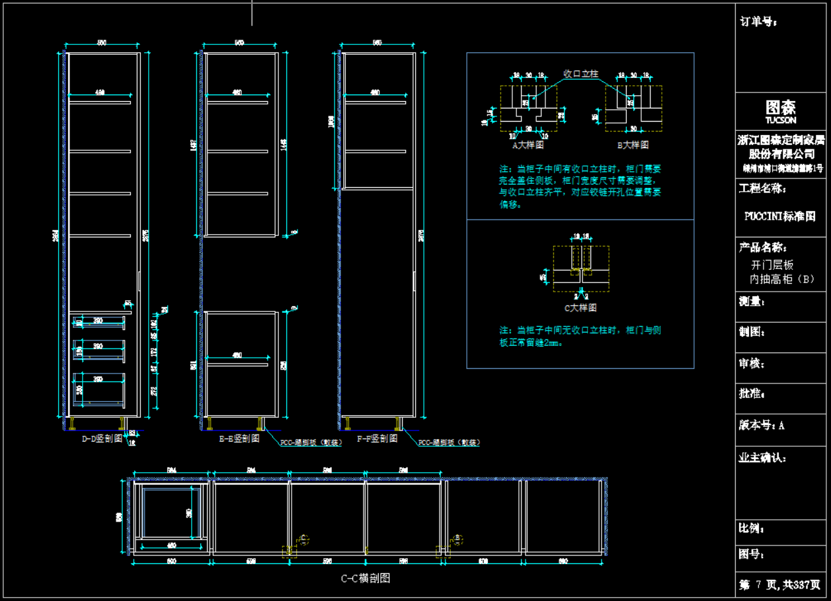
Task: Select the A大样图 detail drawing
Action: [x=528, y=109]
